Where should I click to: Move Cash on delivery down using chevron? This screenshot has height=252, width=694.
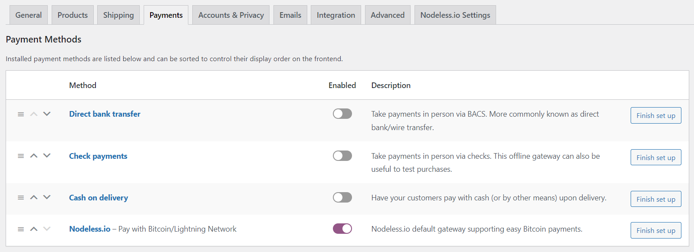pyautogui.click(x=47, y=197)
